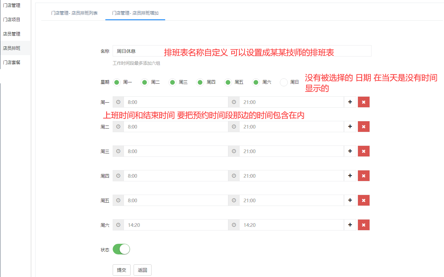Click the plus icon in the 周一 row
Viewport: 444px width, 277px height.
tap(350, 102)
